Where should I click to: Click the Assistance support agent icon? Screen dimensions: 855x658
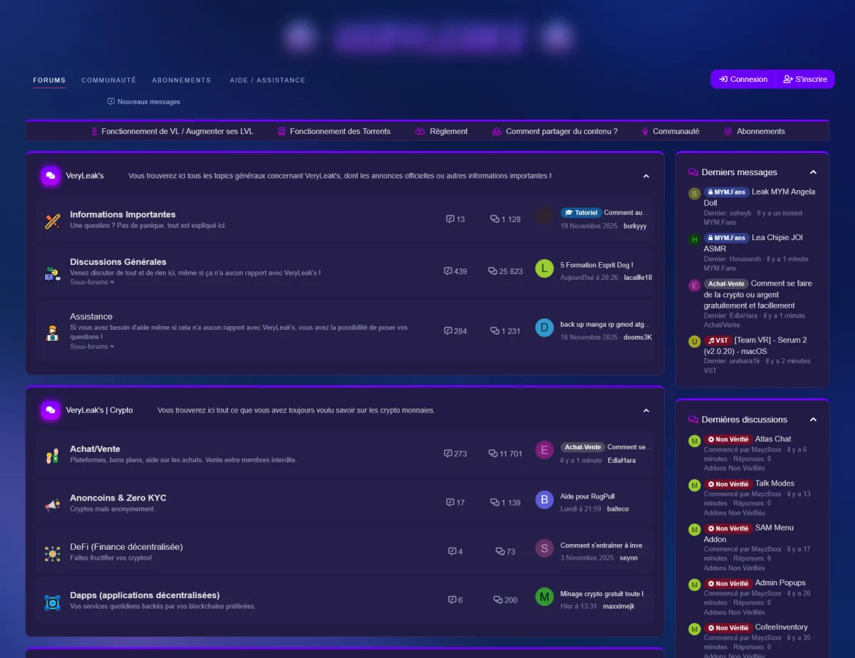[x=52, y=333]
